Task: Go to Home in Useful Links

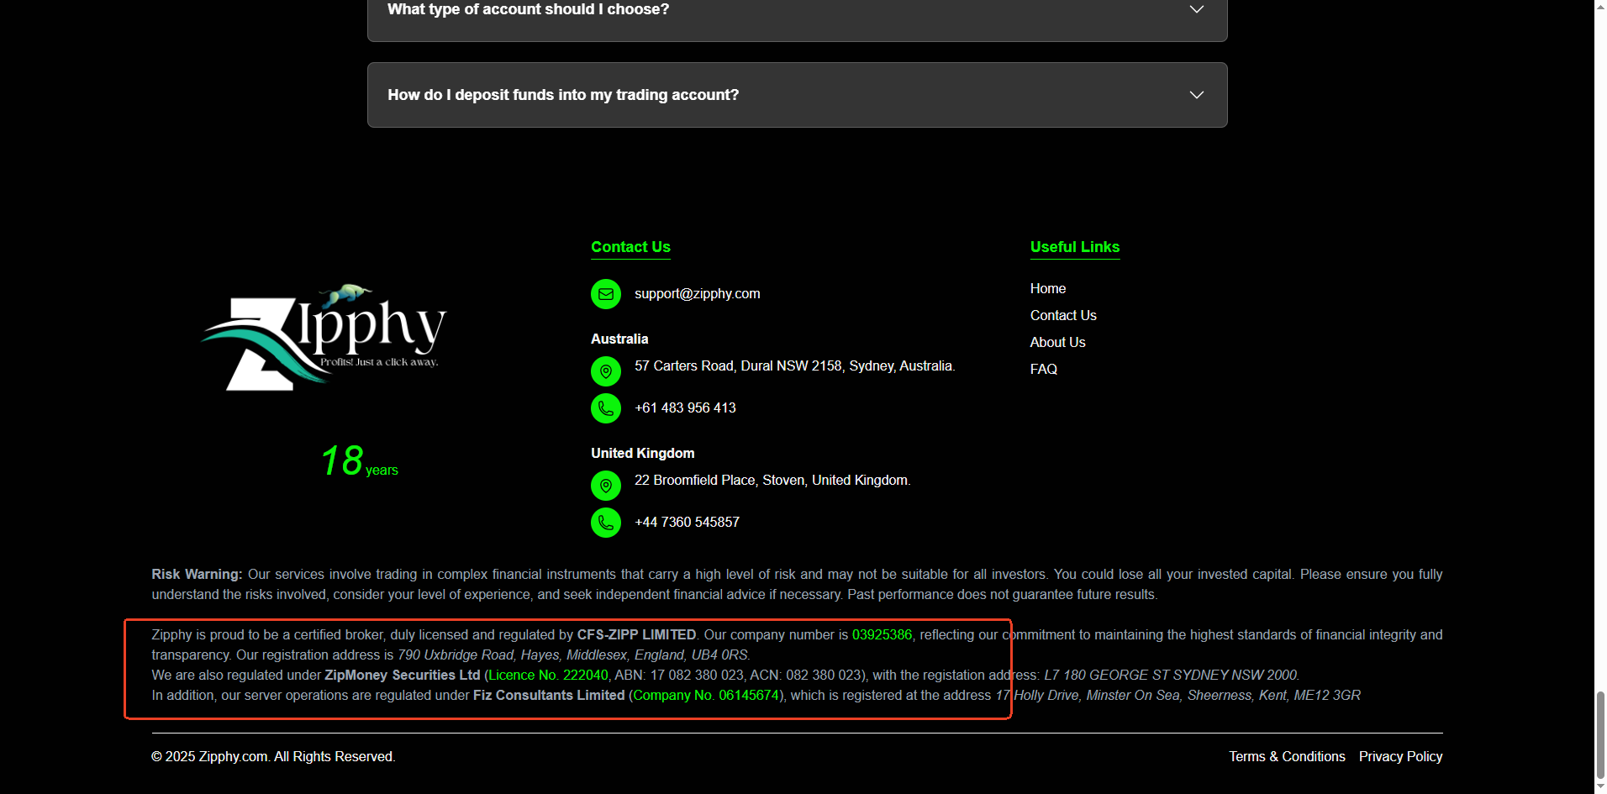Action: click(1048, 288)
